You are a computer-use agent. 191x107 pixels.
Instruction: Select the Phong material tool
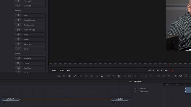[x=30, y=34]
